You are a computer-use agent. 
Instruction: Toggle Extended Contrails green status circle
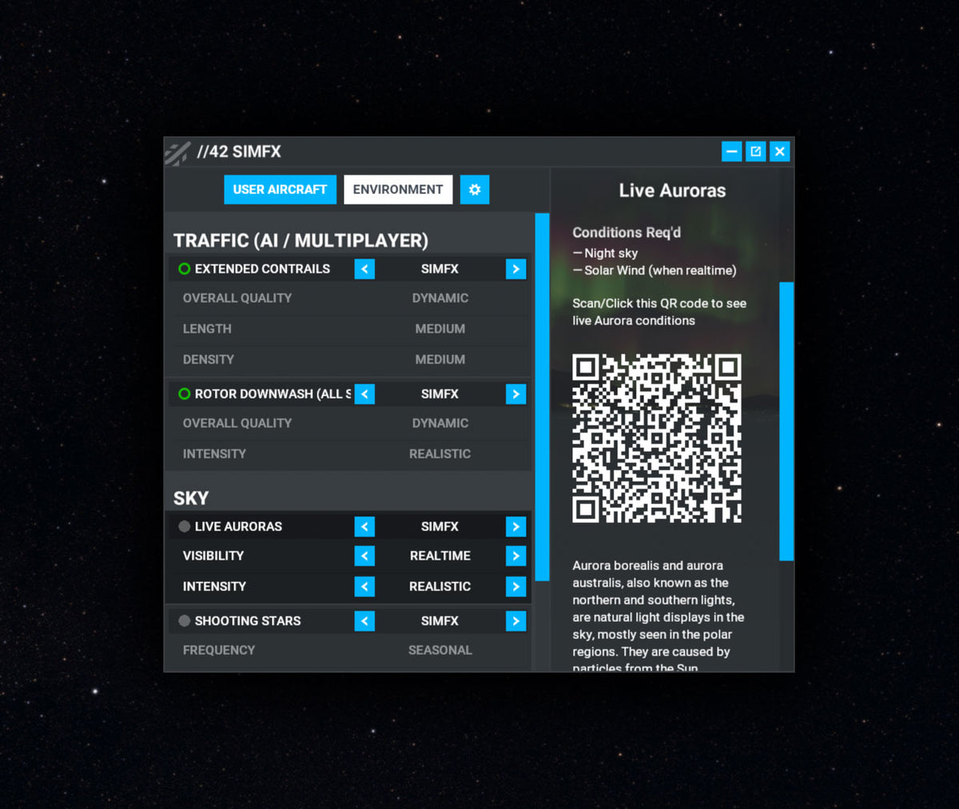coord(185,269)
